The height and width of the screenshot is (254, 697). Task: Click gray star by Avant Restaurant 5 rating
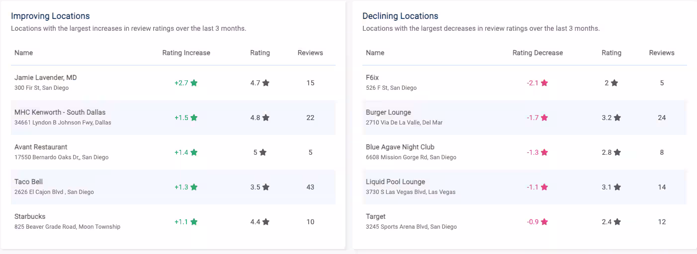[263, 152]
